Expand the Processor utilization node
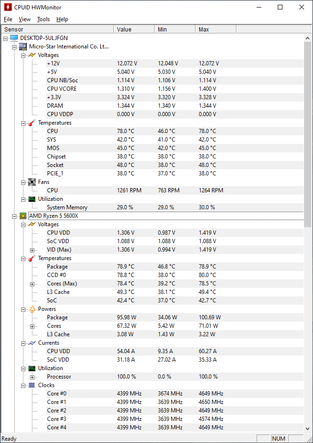The image size is (313, 443). pos(32,377)
